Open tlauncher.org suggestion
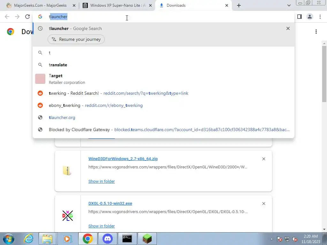The width and height of the screenshot is (327, 245). click(163, 117)
